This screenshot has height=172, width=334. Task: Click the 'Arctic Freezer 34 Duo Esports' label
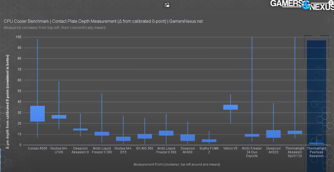[252, 152]
